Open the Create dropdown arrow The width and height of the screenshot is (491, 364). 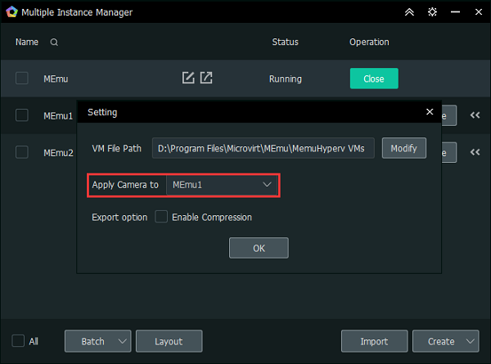coord(471,341)
